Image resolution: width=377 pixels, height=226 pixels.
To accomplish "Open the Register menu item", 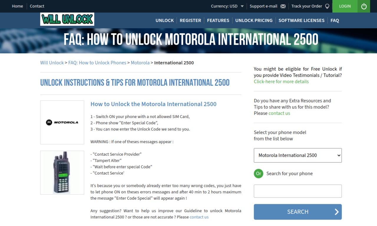I will click(190, 20).
